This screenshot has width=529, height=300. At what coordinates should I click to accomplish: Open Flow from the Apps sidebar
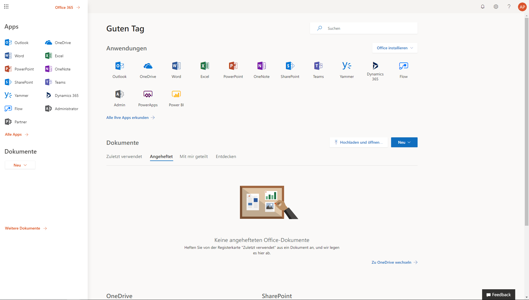click(14, 109)
